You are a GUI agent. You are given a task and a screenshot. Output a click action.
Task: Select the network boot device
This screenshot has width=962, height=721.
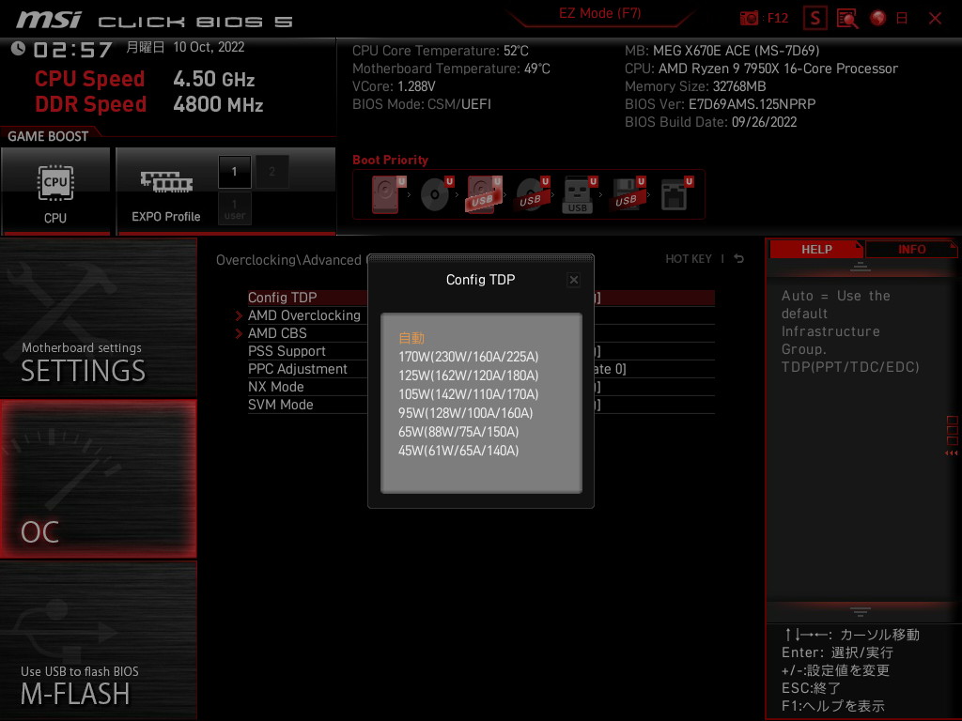[676, 194]
